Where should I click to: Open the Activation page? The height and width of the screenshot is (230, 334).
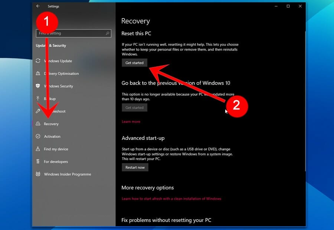click(x=74, y=136)
